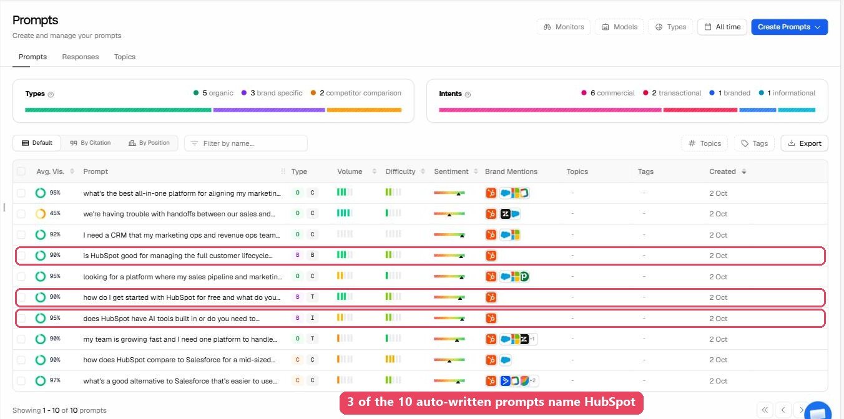Click T badge in 'how do I get started' row
Viewport: 844px width, 419px height.
[313, 297]
